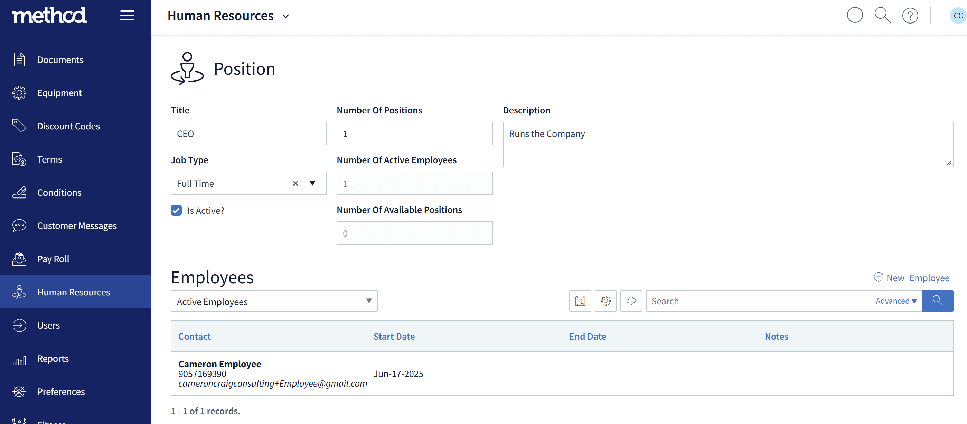Click the Users arrow-circle icon

[19, 325]
